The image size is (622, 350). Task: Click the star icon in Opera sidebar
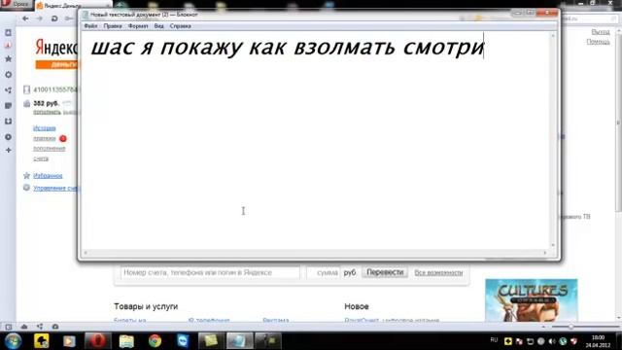point(9,58)
